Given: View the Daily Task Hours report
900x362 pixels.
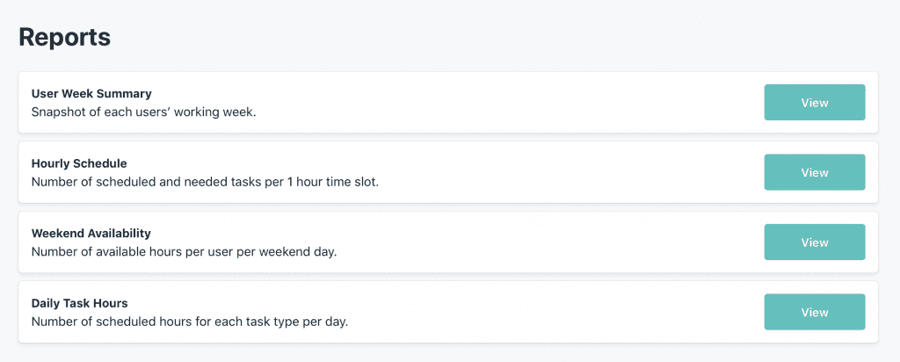Looking at the screenshot, I should pos(814,312).
